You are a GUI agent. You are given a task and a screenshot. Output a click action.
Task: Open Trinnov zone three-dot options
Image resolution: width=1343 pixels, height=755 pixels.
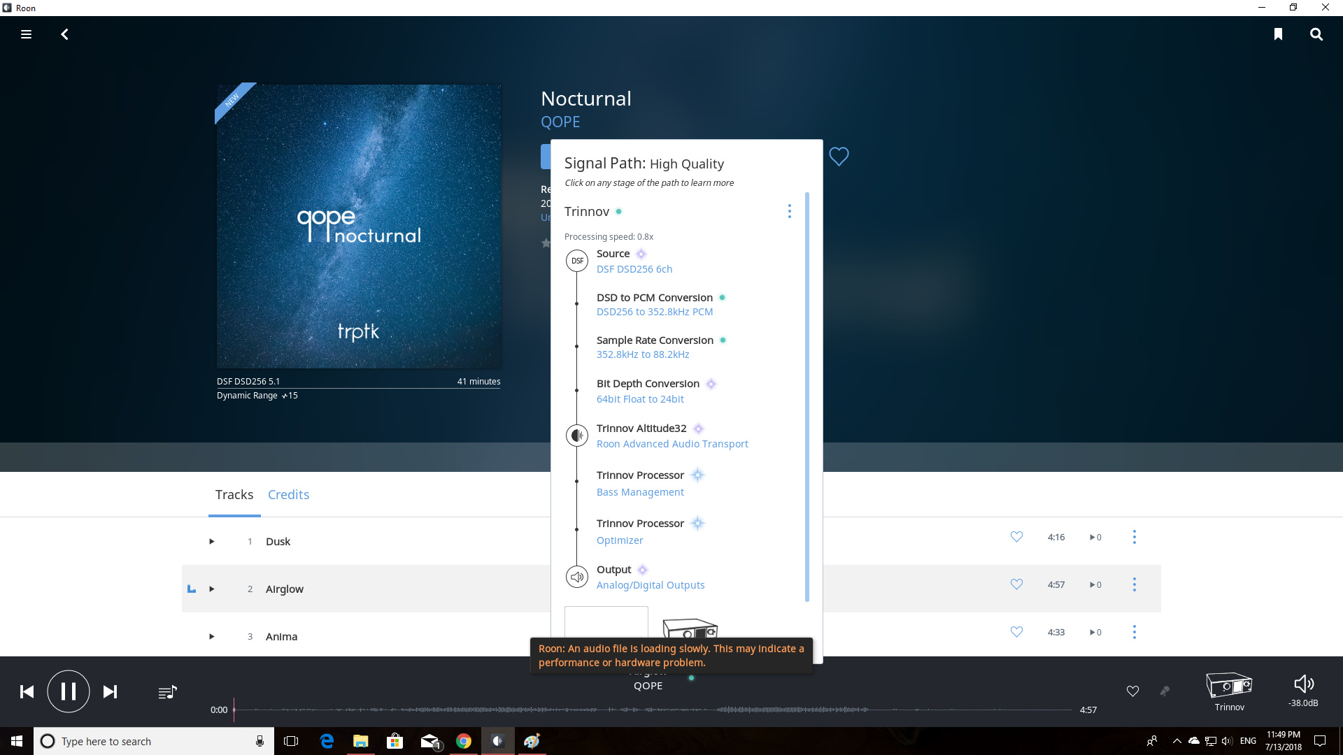790,211
